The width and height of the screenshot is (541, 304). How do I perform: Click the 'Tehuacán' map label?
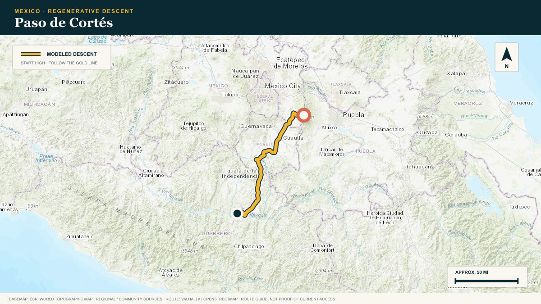(x=419, y=167)
